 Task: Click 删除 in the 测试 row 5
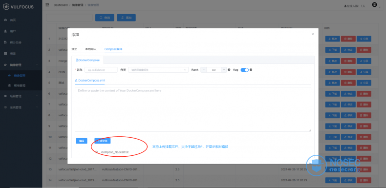pyautogui.click(x=348, y=83)
